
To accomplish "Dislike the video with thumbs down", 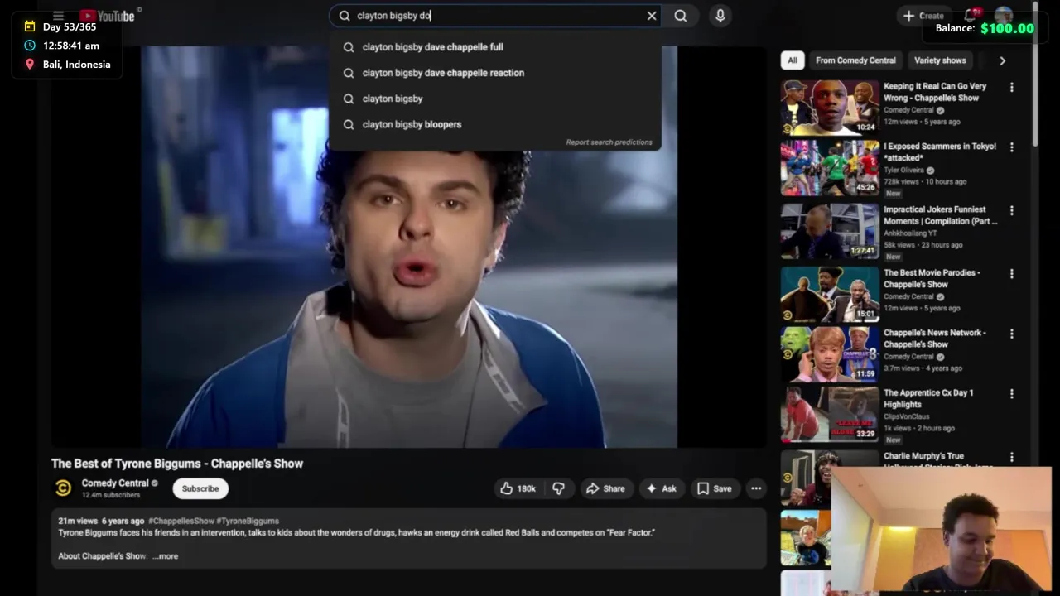I will coord(559,488).
